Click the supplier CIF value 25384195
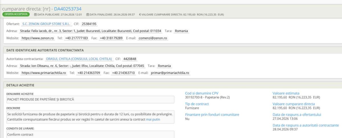342x138 pixels. coord(89,24)
